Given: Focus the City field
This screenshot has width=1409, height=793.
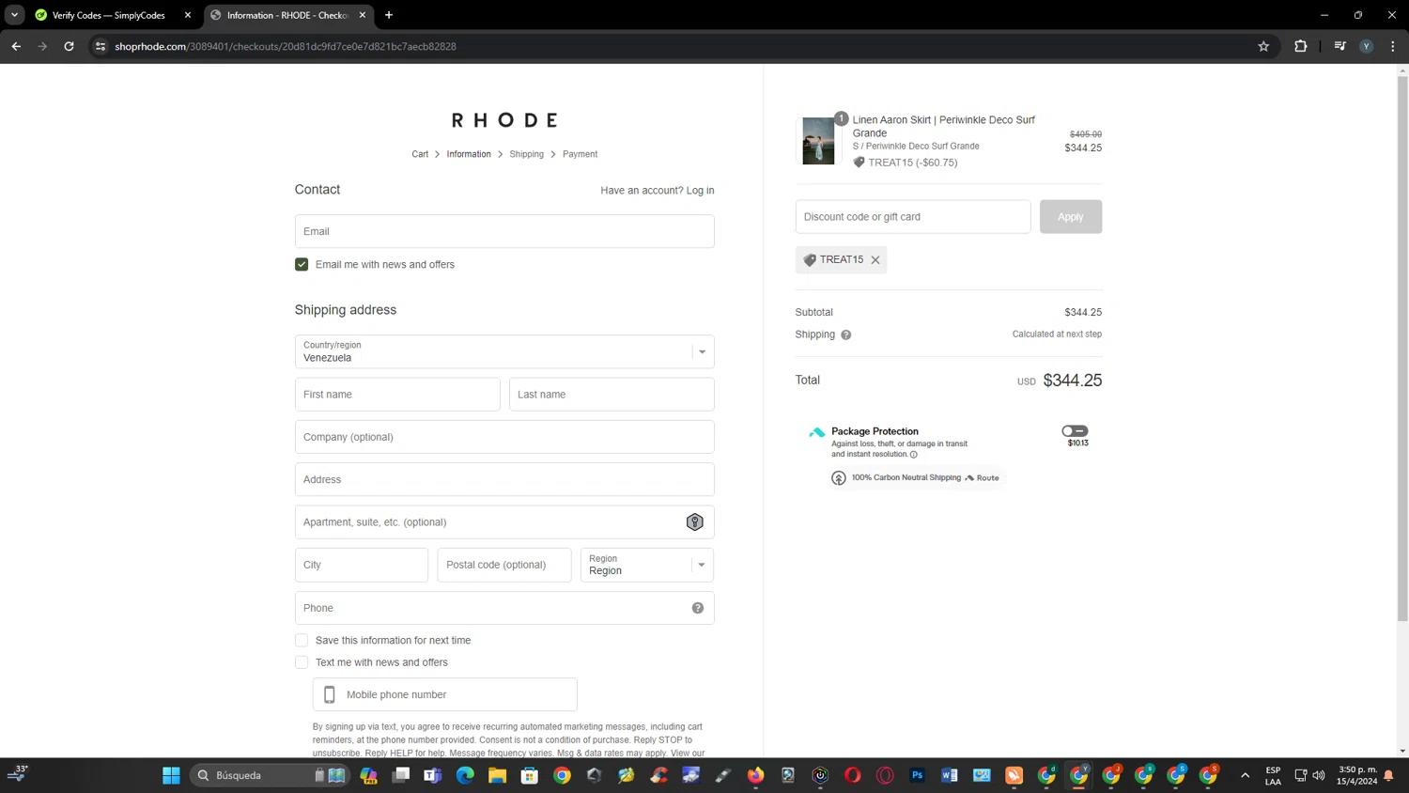Looking at the screenshot, I should (x=362, y=566).
